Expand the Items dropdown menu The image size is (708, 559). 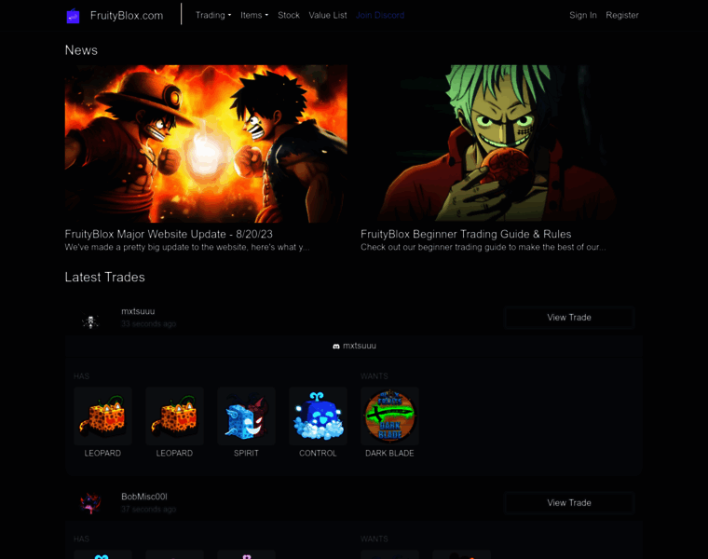pyautogui.click(x=254, y=15)
